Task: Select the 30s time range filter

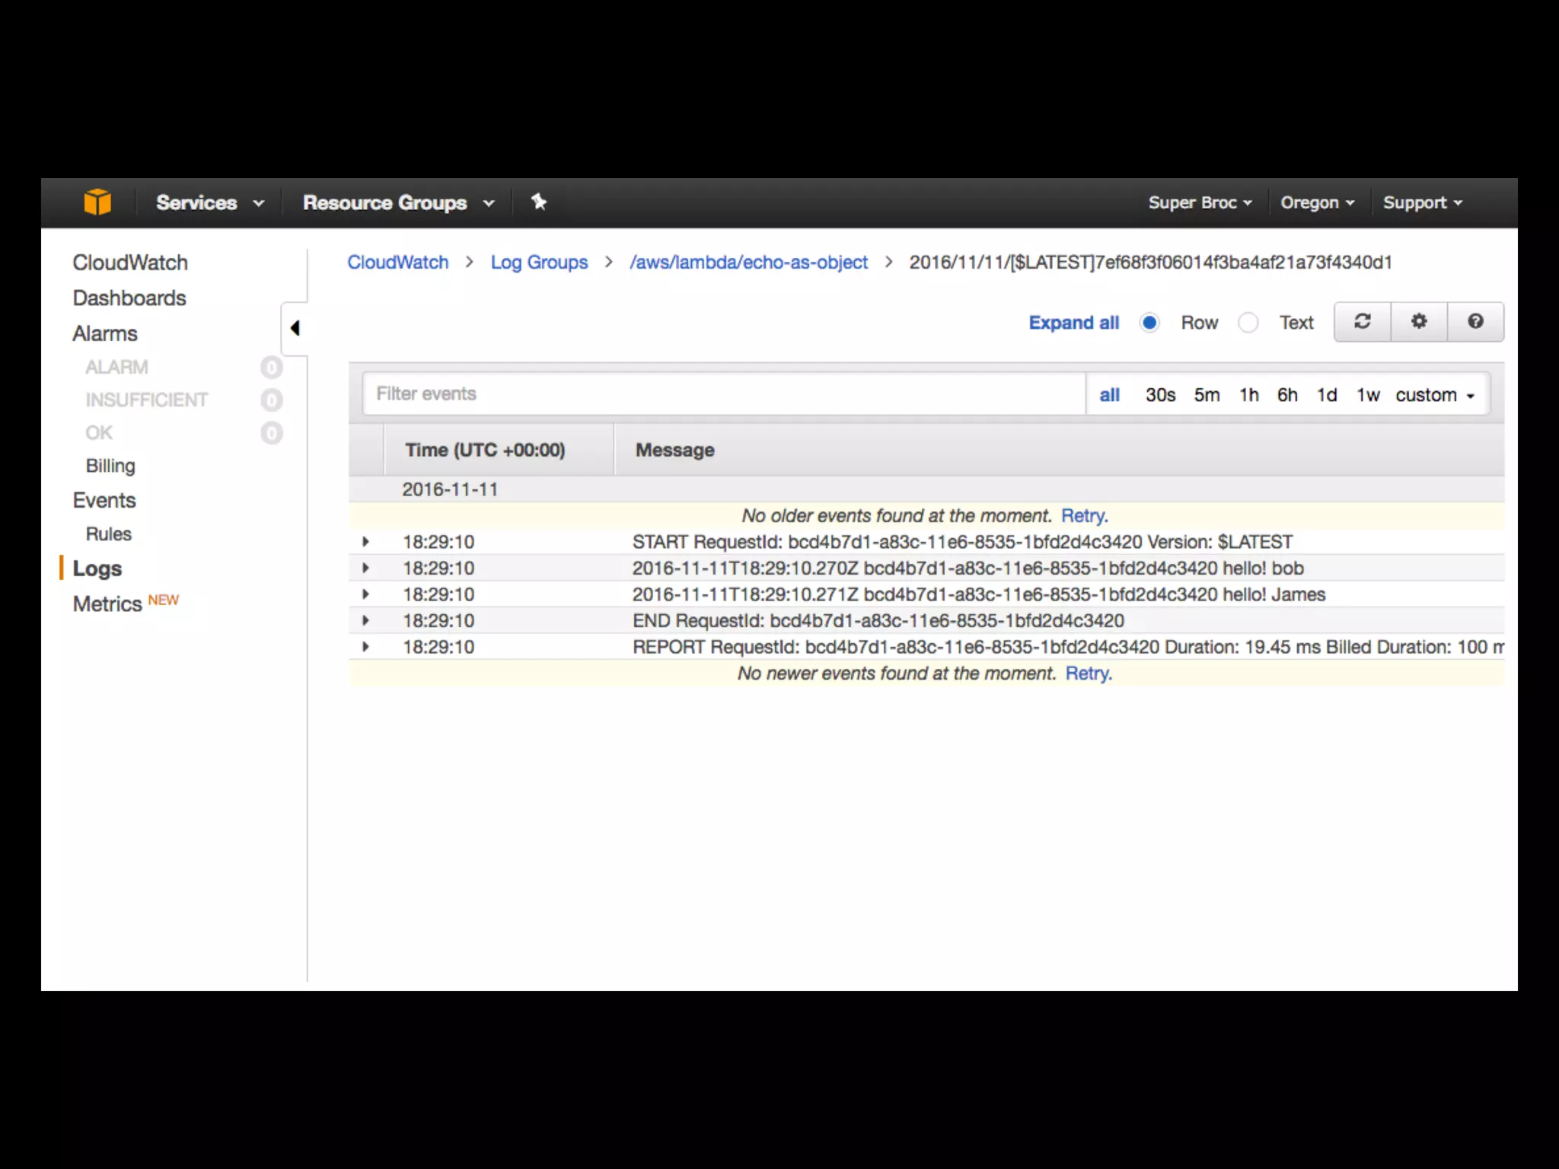Action: [x=1161, y=395]
